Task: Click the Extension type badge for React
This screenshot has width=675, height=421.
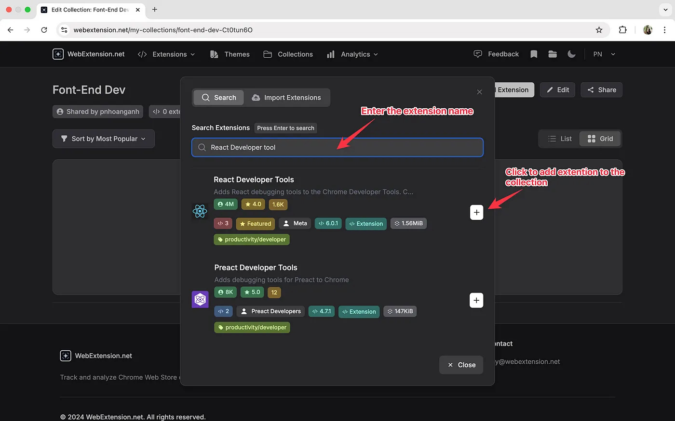Action: 366,224
